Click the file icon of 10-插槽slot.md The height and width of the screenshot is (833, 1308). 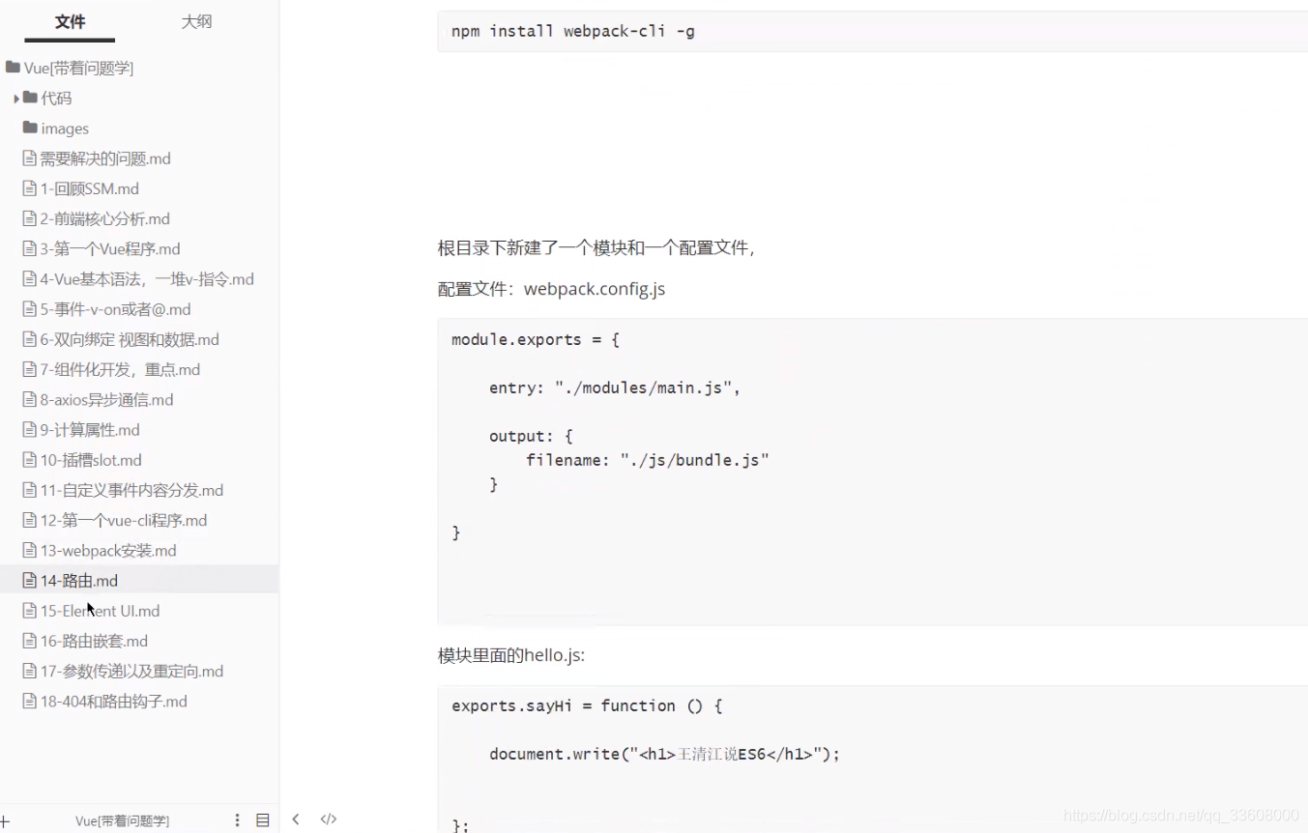point(30,460)
